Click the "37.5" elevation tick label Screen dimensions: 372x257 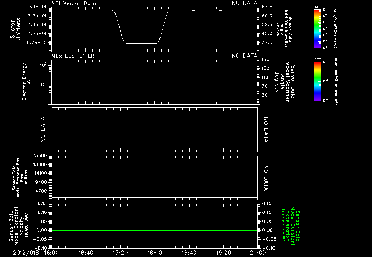point(267,43)
